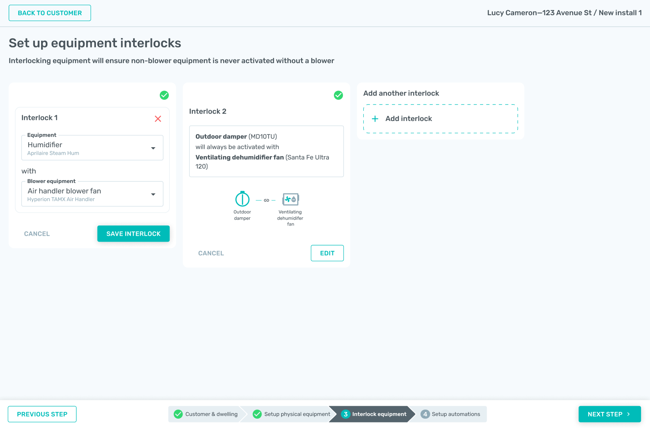Click the customer name header text
The image size is (650, 428).
coord(564,13)
